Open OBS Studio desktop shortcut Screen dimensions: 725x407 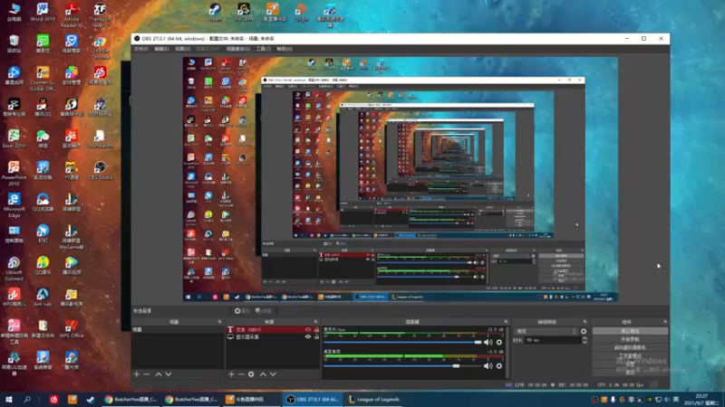(100, 170)
